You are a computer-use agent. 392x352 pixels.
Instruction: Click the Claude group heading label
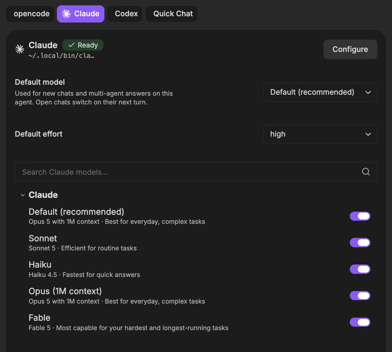pyautogui.click(x=43, y=195)
